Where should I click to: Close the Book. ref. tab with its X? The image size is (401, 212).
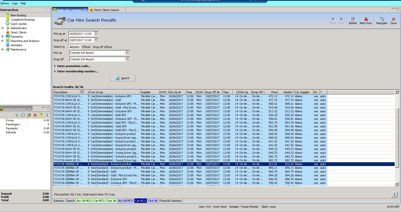(85, 10)
